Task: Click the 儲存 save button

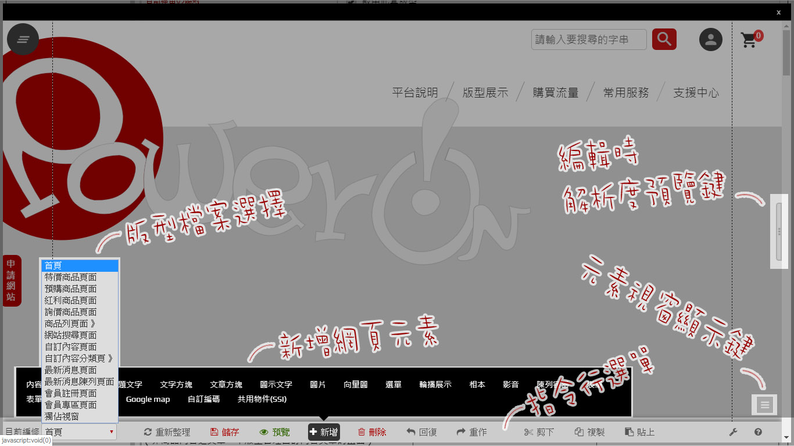Action: click(x=225, y=432)
